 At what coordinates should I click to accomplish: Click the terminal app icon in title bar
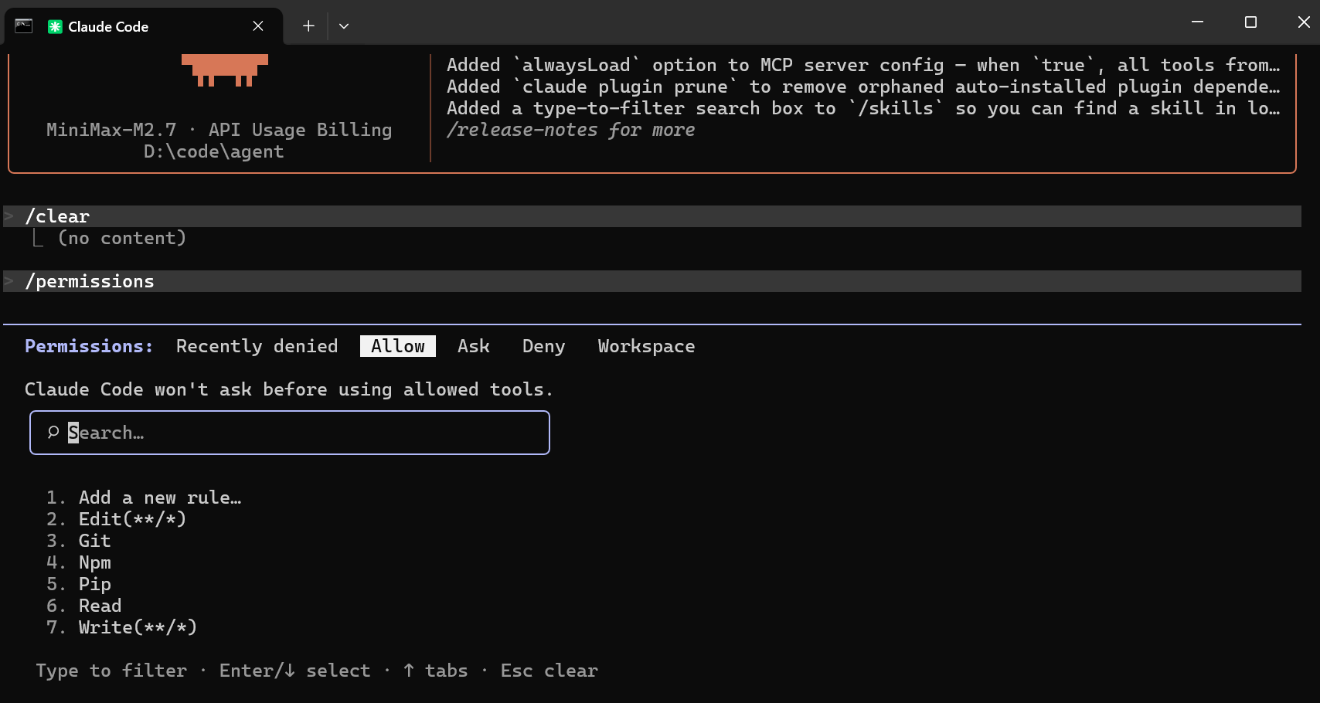[24, 25]
